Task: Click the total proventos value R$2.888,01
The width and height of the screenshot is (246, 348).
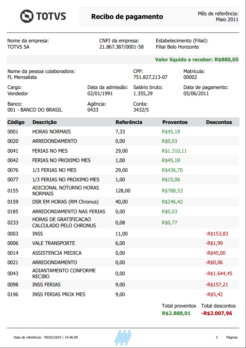Action: [x=176, y=313]
